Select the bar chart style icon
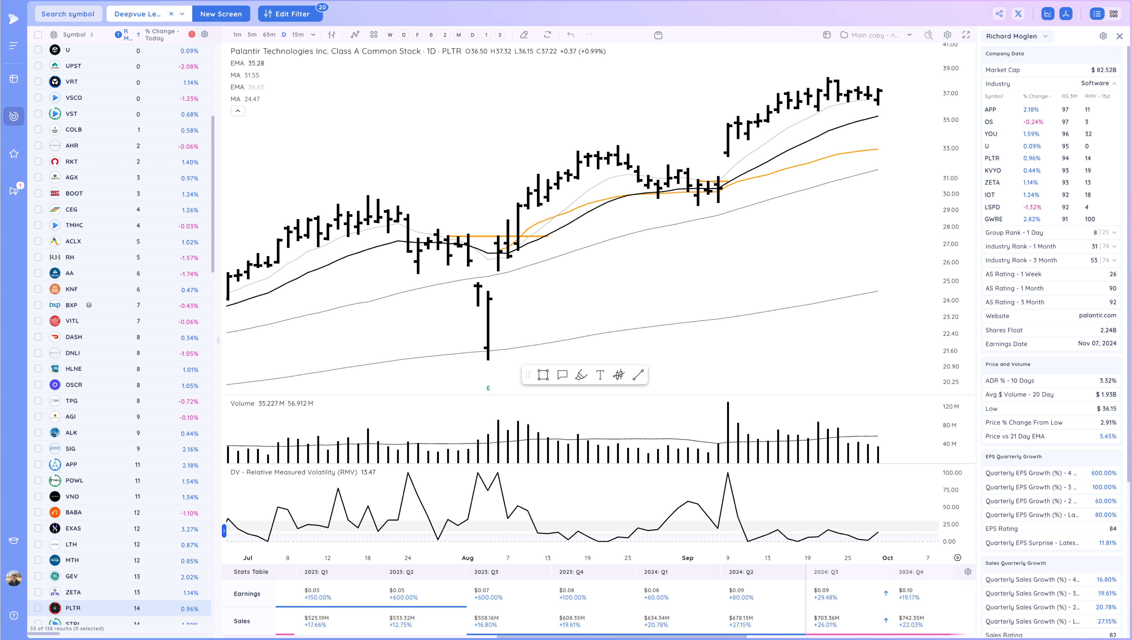This screenshot has height=640, width=1132. point(332,35)
